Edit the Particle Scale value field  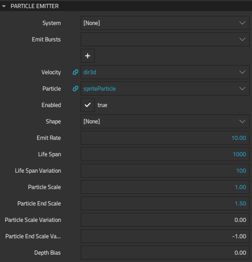click(165, 187)
